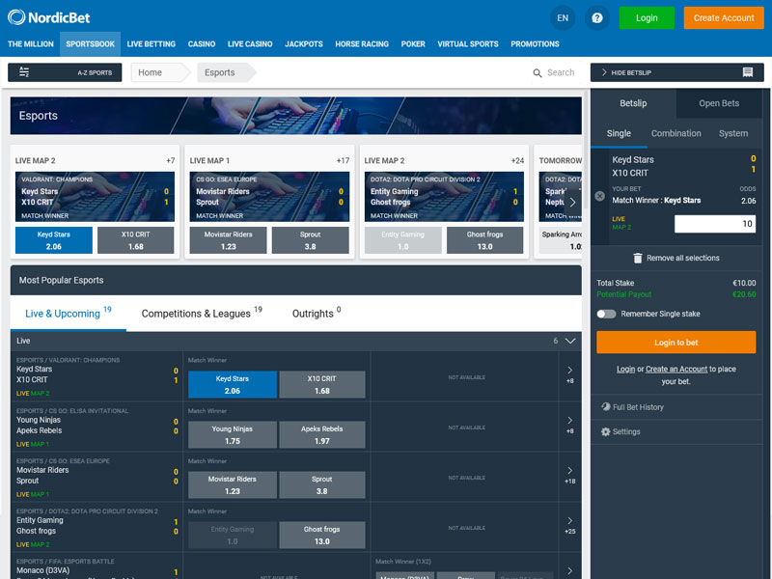Expand Entity Gaming +25 markets in list
Screen dimensions: 772x579
pyautogui.click(x=569, y=525)
